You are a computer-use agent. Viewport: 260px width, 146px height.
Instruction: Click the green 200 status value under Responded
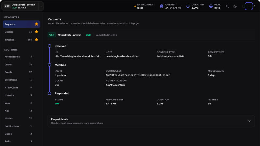pos(57,103)
